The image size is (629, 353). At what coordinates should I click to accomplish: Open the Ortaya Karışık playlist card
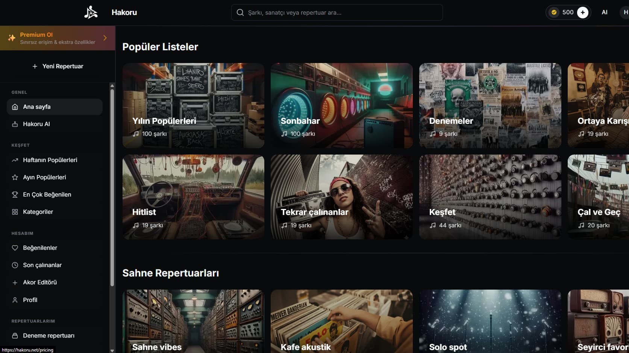coord(598,105)
